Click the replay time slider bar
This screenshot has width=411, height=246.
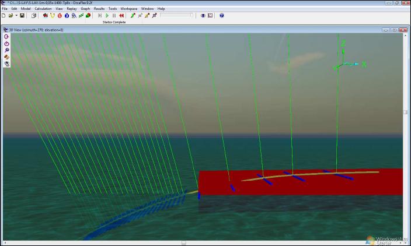[176, 16]
